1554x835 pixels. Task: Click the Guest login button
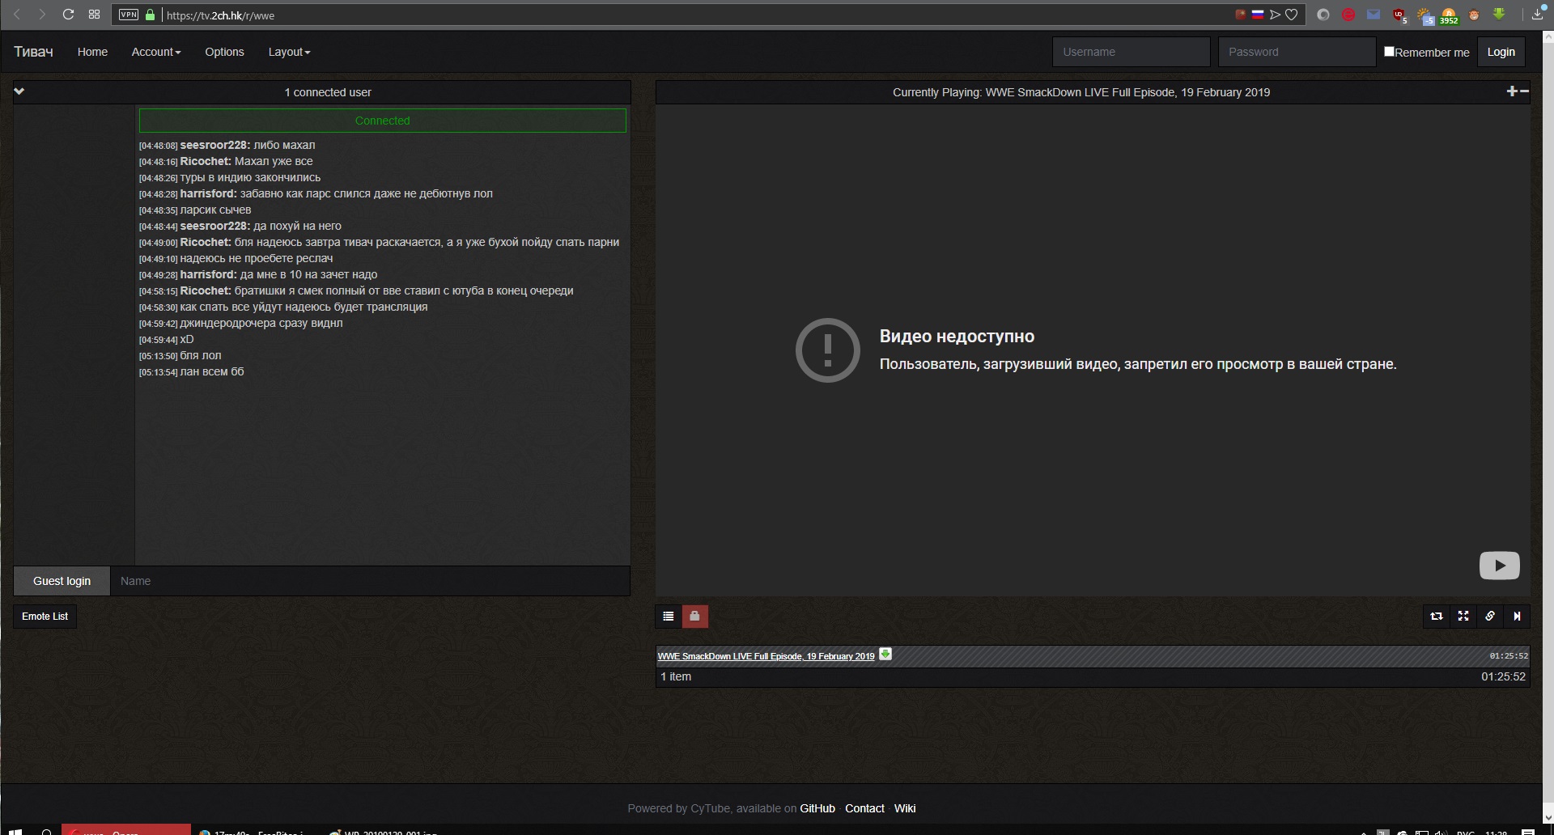[x=62, y=581]
